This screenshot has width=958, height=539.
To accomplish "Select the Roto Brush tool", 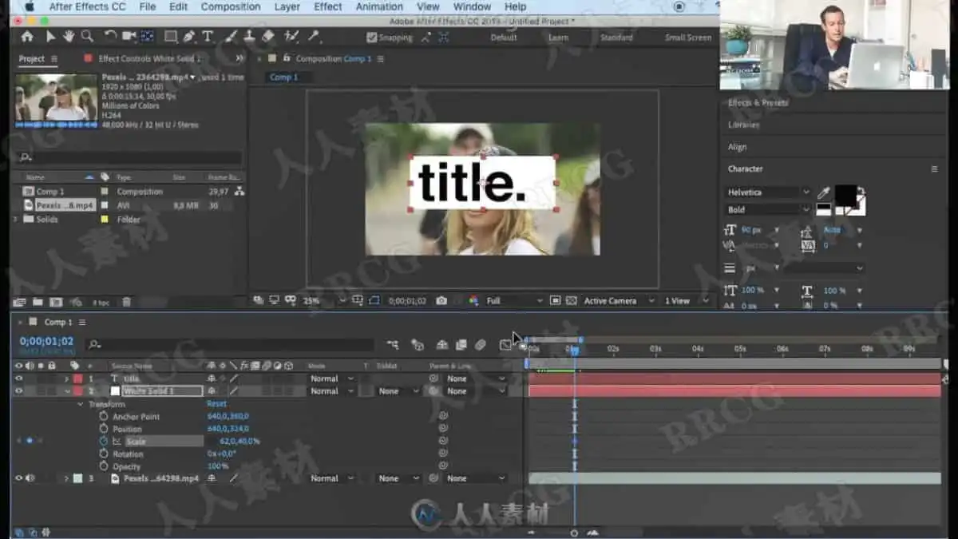I will [x=291, y=37].
